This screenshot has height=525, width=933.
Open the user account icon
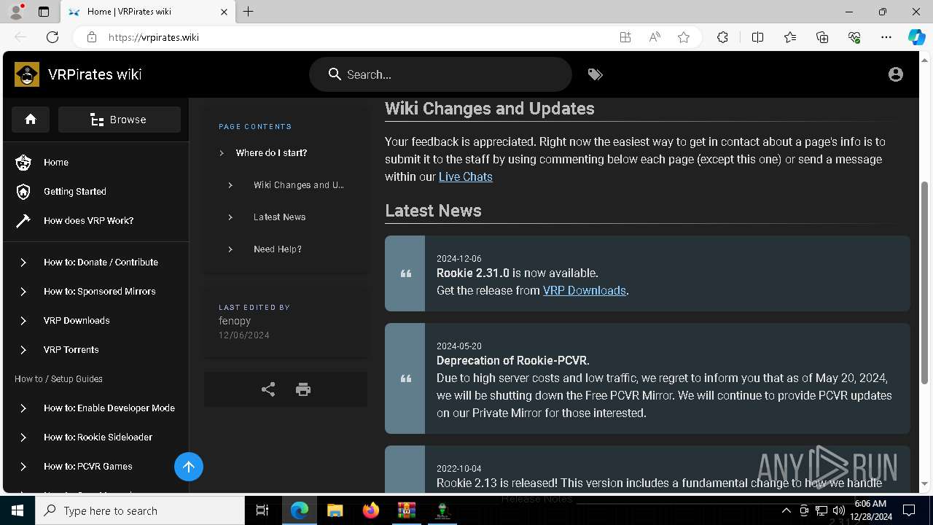pyautogui.click(x=896, y=74)
